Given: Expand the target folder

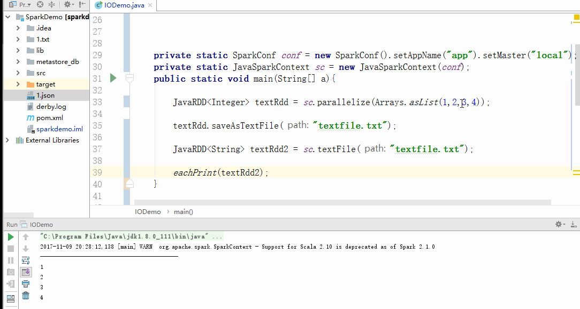Looking at the screenshot, I should (x=18, y=84).
